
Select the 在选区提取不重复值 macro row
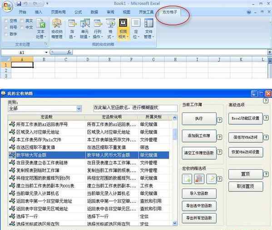[x=89, y=147]
